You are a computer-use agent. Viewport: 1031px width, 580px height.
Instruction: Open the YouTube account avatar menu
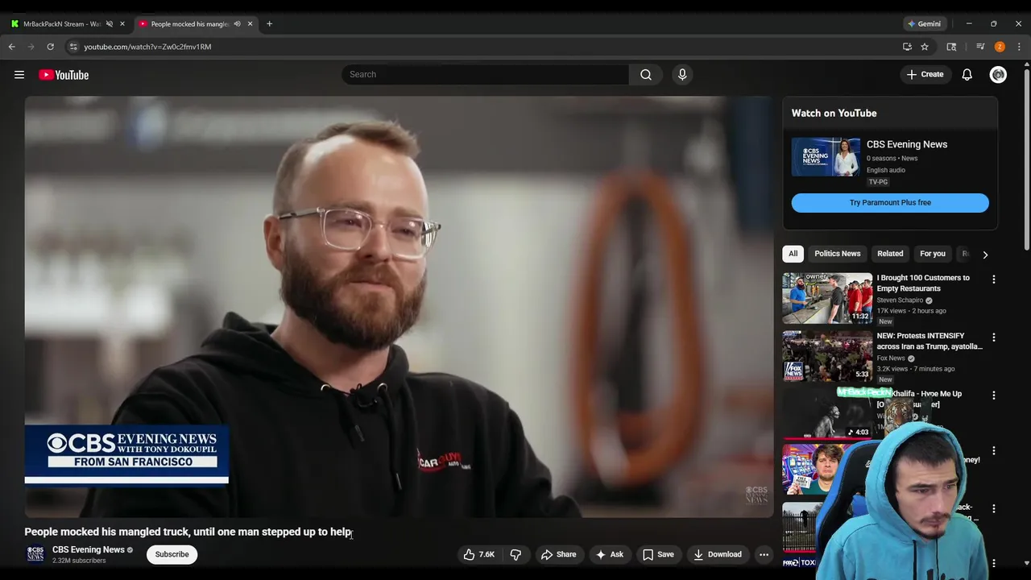[x=998, y=75]
